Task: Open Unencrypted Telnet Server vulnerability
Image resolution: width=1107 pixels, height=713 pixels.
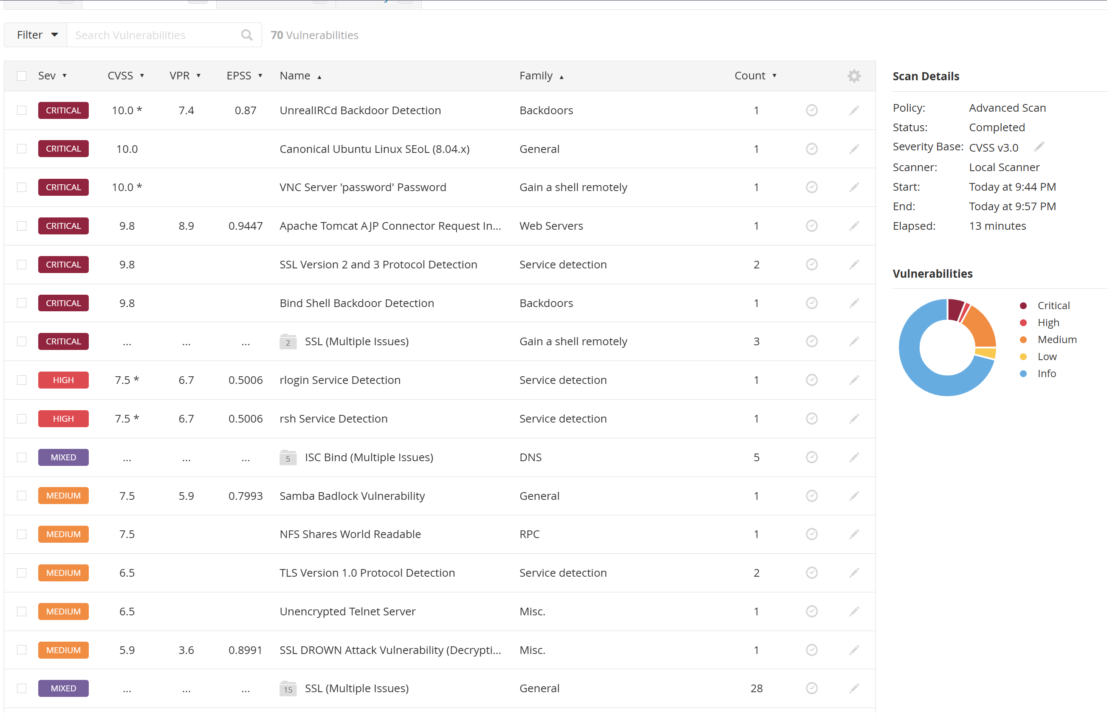Action: (x=347, y=611)
